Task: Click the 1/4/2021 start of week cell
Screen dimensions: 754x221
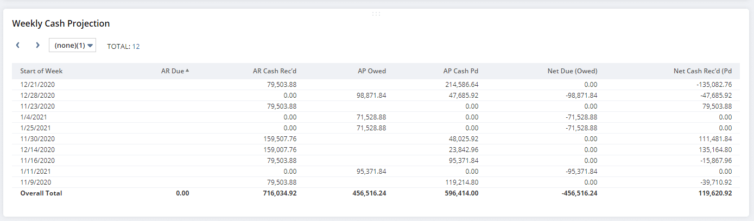Action: [34, 117]
